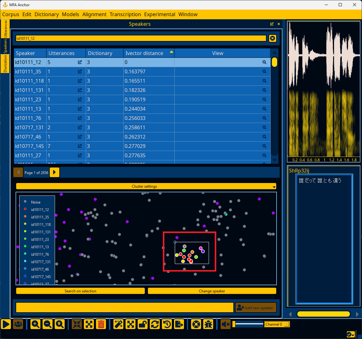The height and width of the screenshot is (339, 362).
Task: Click the Zoom to selection icon
Action: point(60,324)
